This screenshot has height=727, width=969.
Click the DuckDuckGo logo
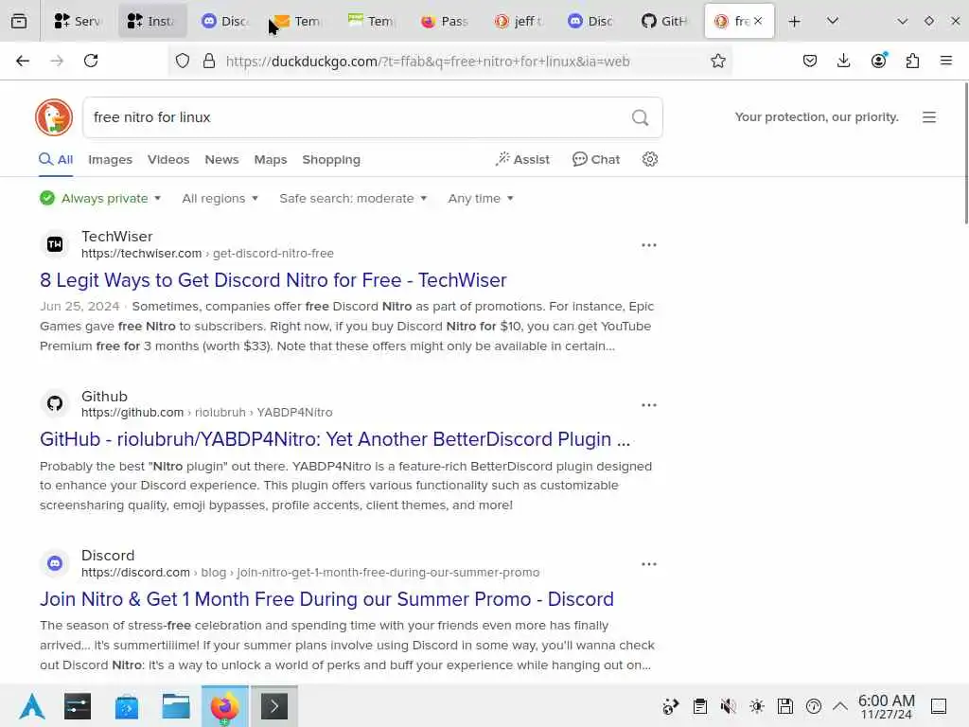tap(54, 117)
